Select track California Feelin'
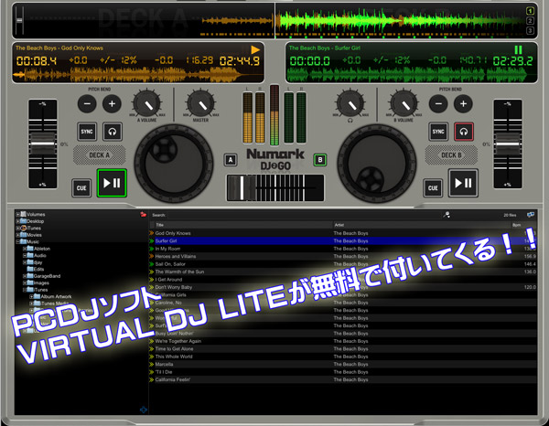The width and height of the screenshot is (549, 426). click(343, 379)
